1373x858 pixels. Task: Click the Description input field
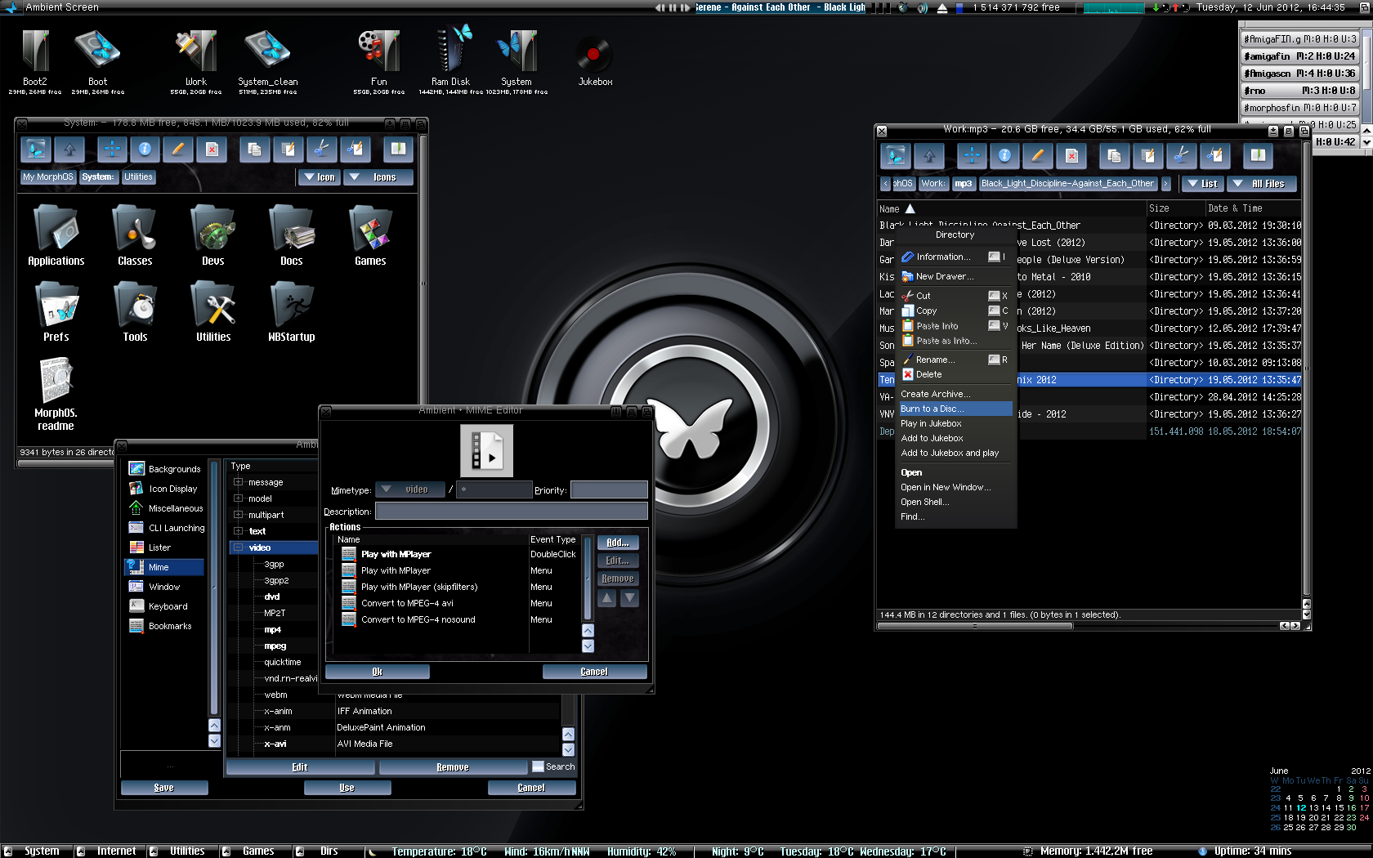tap(511, 512)
